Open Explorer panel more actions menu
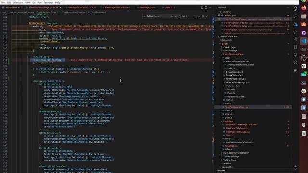 [x=288, y=8]
